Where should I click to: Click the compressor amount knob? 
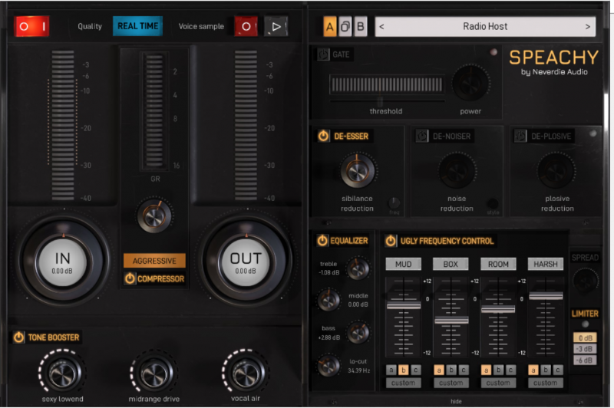click(154, 216)
